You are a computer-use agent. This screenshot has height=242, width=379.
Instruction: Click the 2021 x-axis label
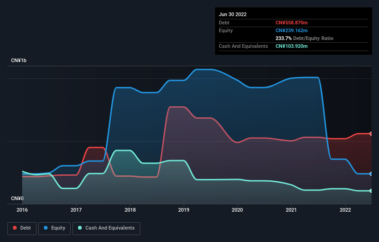pos(291,210)
